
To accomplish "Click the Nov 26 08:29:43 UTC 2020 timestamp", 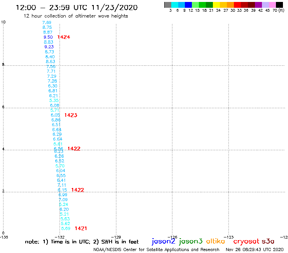I will pyautogui.click(x=255, y=249).
